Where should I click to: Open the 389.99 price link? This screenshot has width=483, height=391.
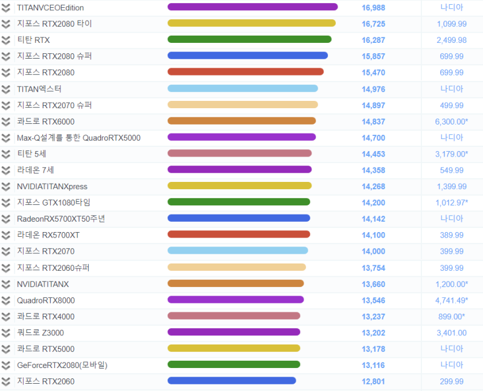pos(452,235)
